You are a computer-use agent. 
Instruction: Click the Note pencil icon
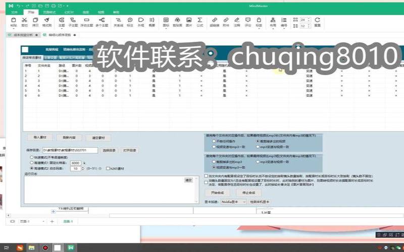pyautogui.click(x=237, y=20)
